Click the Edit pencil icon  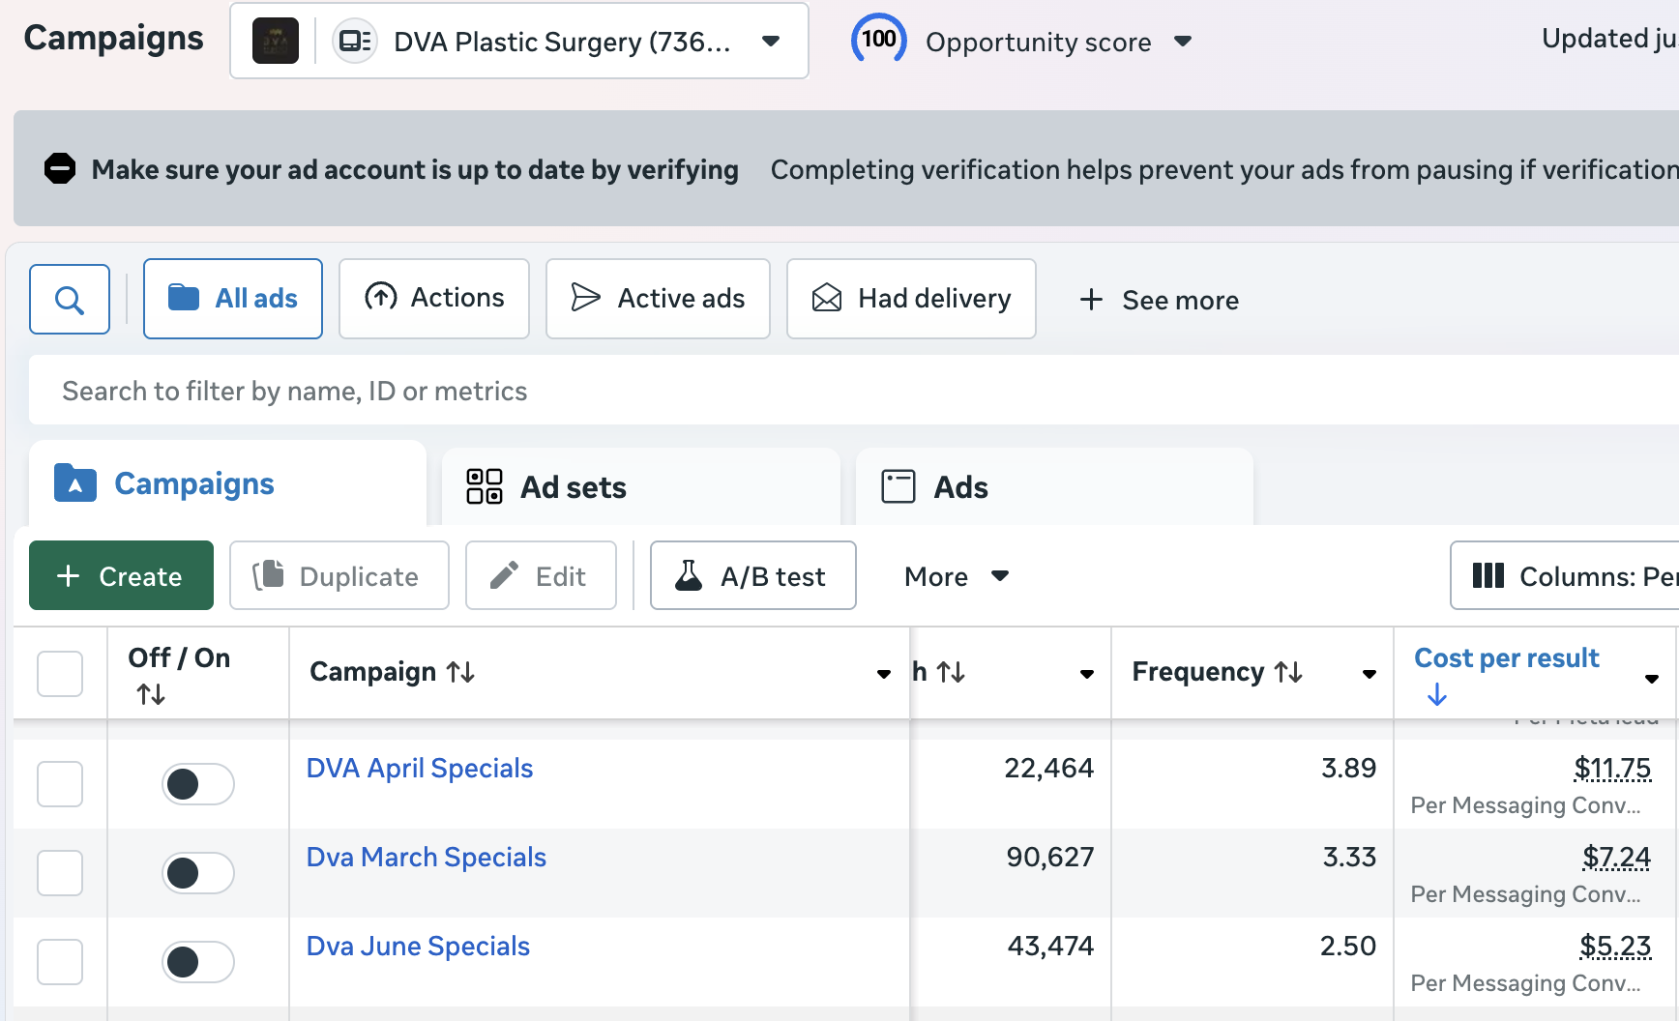coord(505,575)
